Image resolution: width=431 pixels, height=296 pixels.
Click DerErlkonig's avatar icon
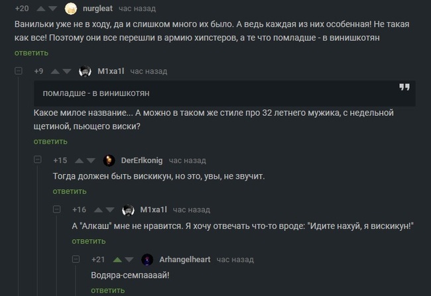tap(109, 160)
